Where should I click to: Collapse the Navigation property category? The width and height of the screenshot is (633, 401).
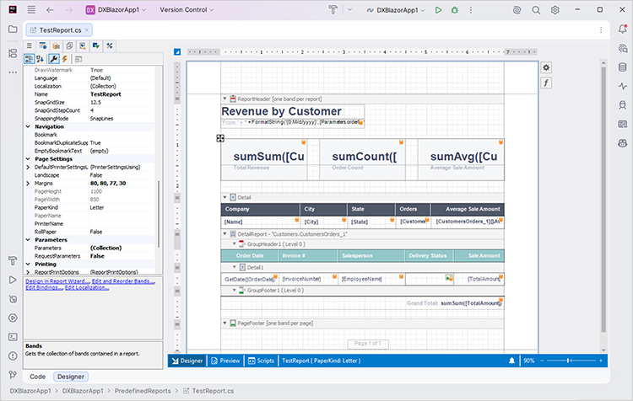[x=28, y=126]
